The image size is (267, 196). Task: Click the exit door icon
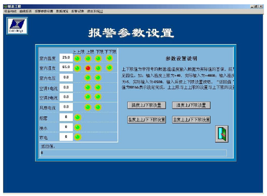(x=222, y=134)
